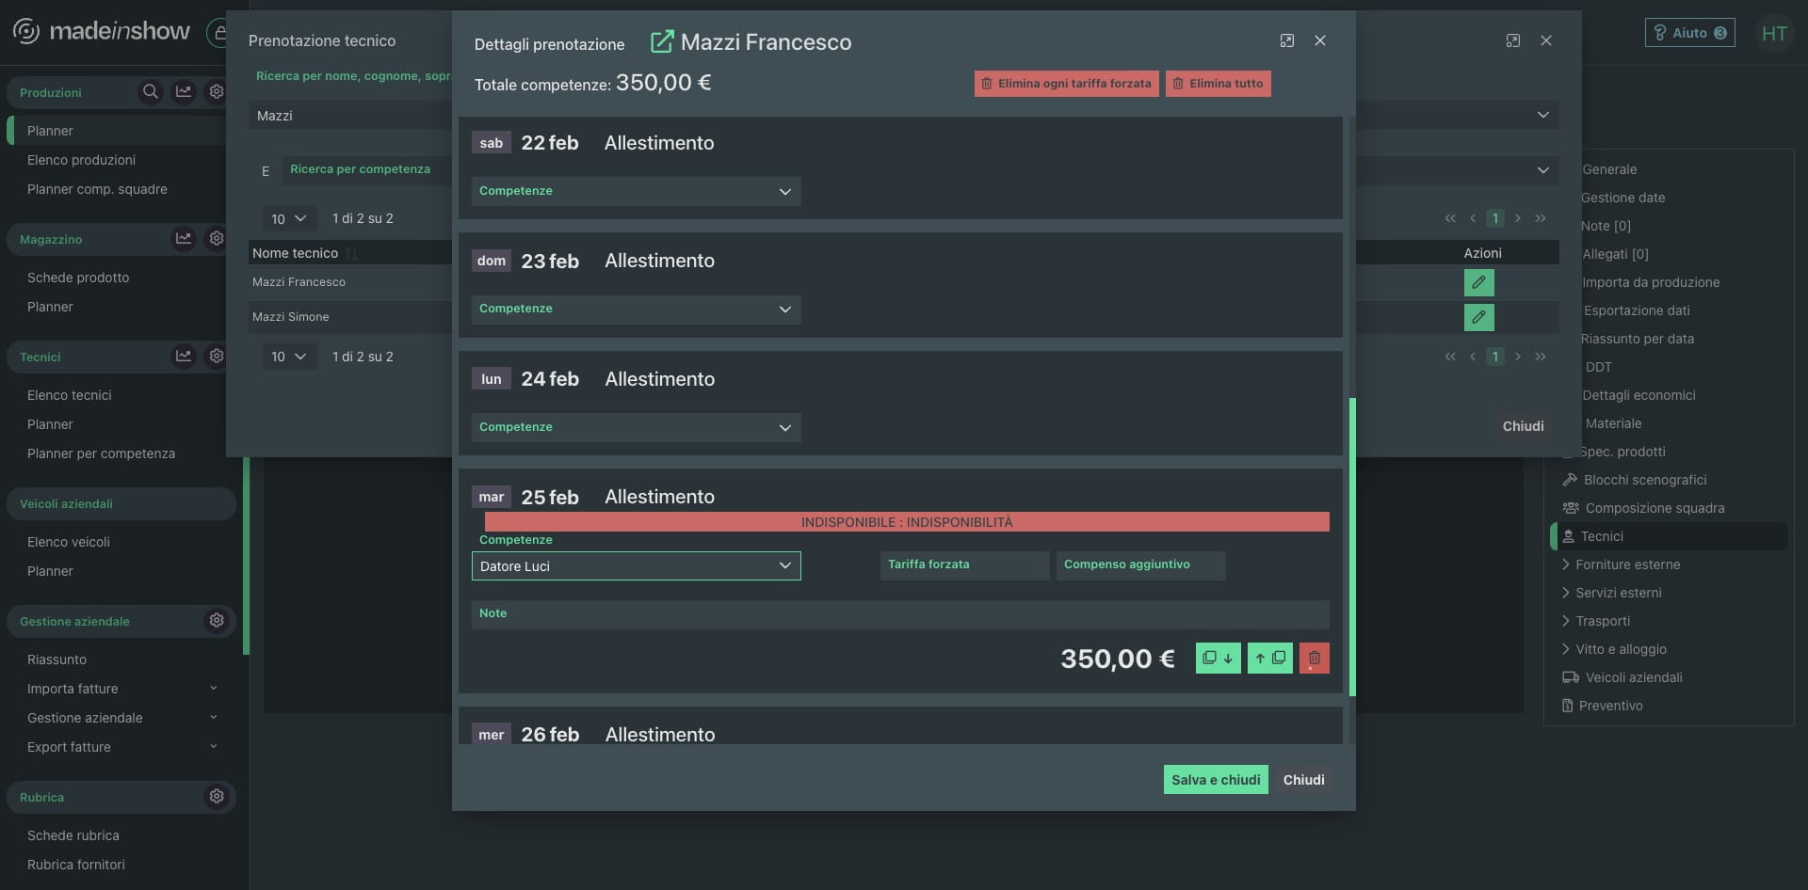Open Gestione aziendale settings gear
The width and height of the screenshot is (1808, 890).
click(x=217, y=621)
